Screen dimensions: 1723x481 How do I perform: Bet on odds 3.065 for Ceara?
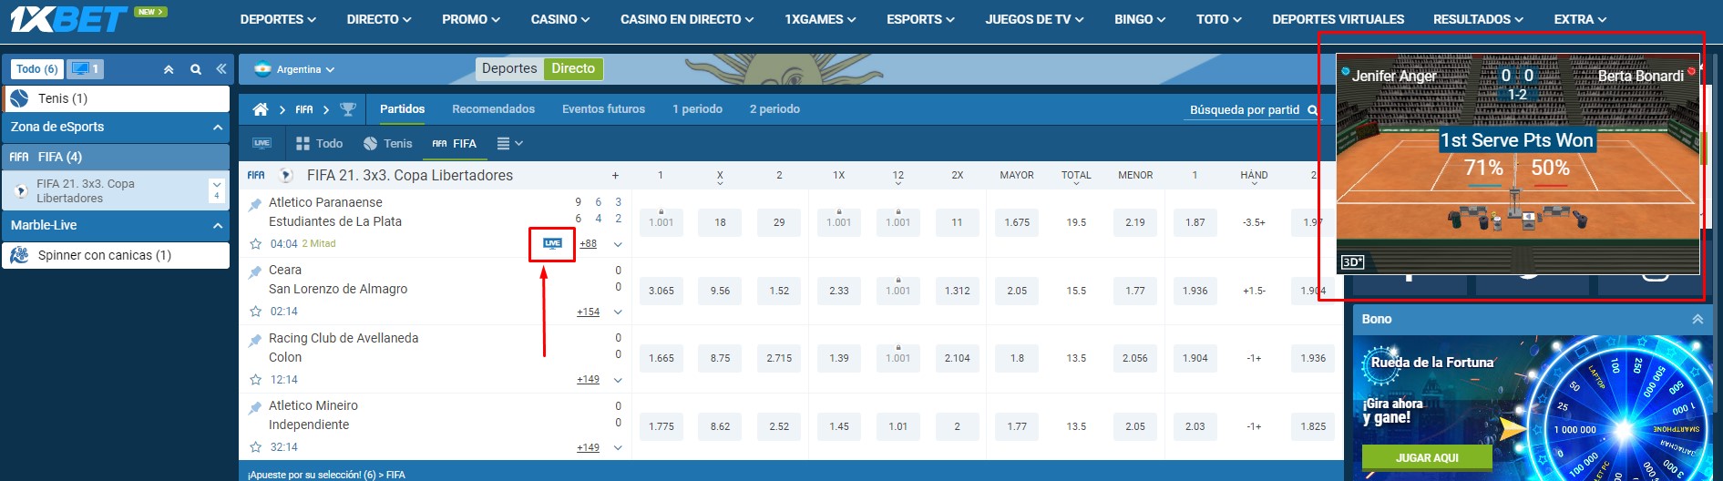(662, 291)
